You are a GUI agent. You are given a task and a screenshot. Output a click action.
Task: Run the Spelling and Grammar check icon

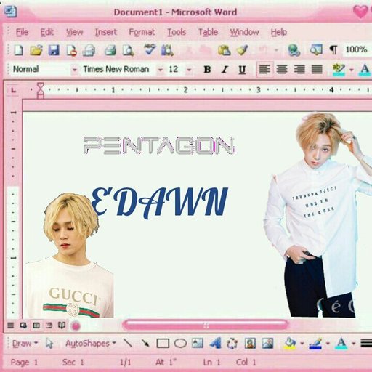(x=150, y=49)
